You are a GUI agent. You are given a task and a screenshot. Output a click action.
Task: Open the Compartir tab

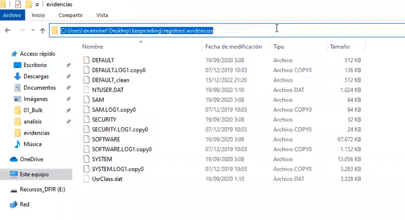(x=70, y=15)
